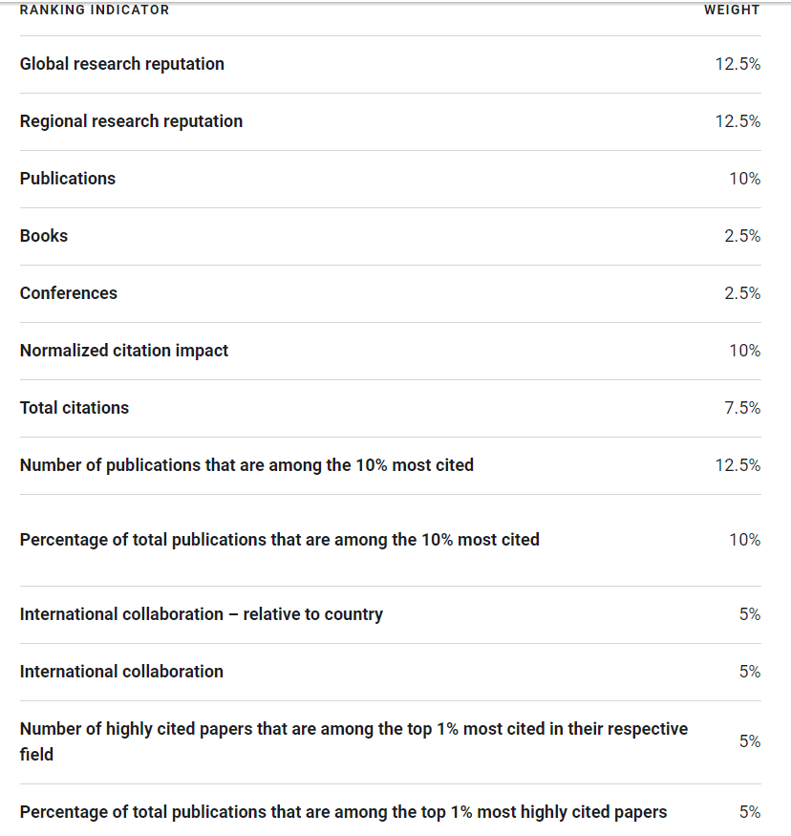Click the Books indicator label
The height and width of the screenshot is (836, 791).
tap(44, 236)
